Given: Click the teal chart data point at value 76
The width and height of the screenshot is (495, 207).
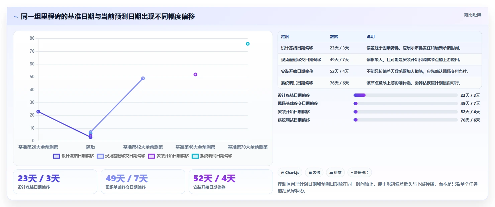Looking at the screenshot, I should click(248, 44).
